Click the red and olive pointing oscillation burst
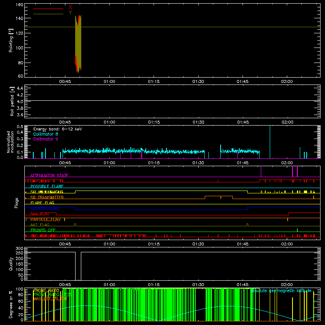 tap(78, 44)
